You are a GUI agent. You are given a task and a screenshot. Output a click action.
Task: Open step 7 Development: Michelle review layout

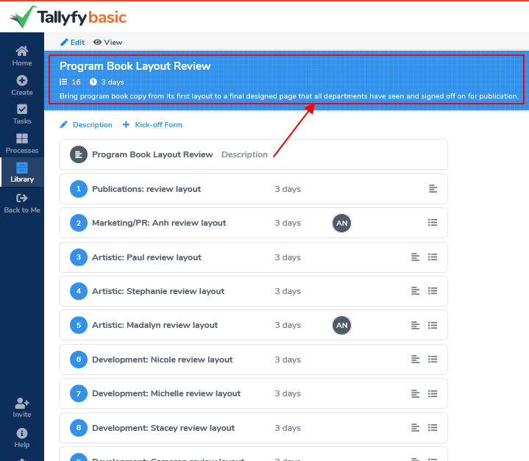[253, 393]
